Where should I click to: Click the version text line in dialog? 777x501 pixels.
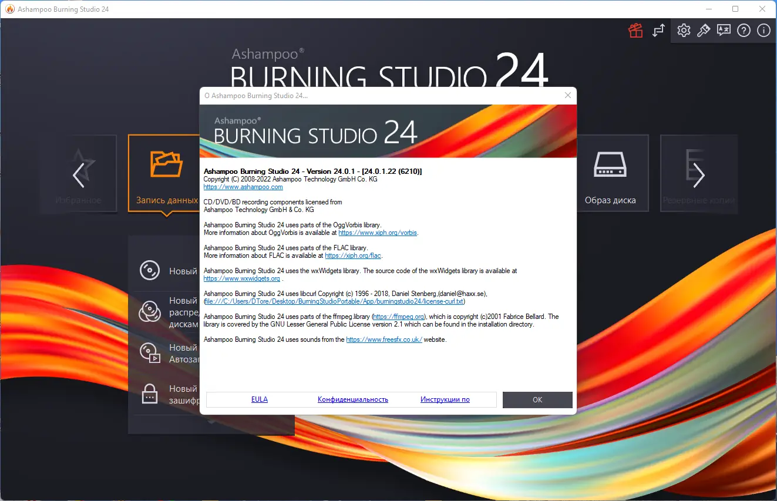[x=313, y=171]
